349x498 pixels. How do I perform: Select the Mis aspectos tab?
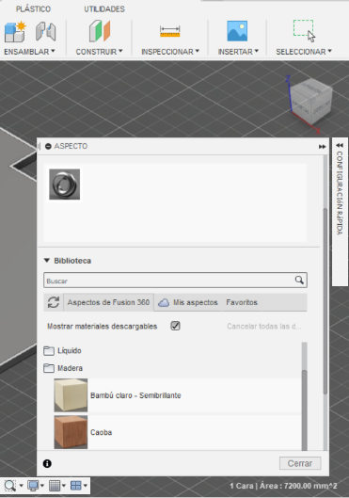[188, 302]
